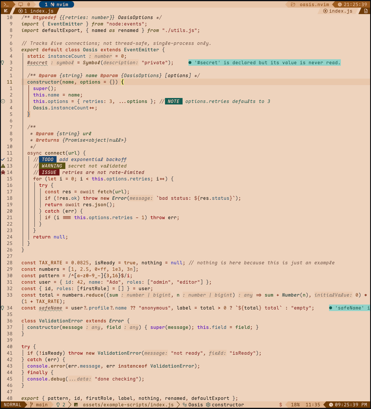Screen dimensions: 371x409
Task: Click the warning triangle sign at line 13
Action: (x=3, y=166)
